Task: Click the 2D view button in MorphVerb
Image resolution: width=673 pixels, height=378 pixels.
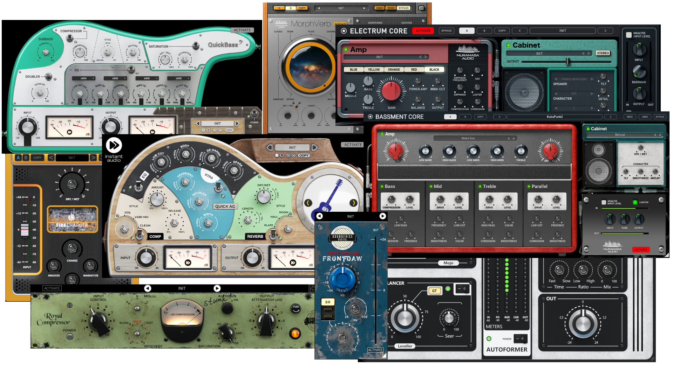Action: tap(421, 8)
